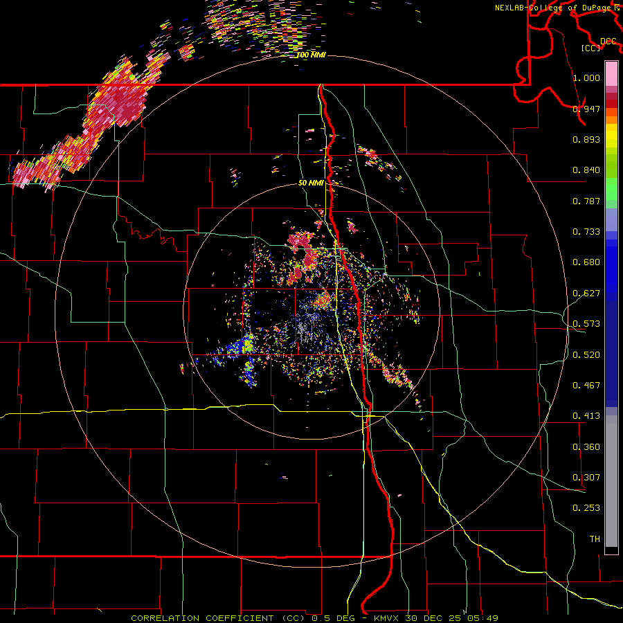The height and width of the screenshot is (623, 623).
Task: Select the 0.253 scale value
Action: [x=586, y=508]
